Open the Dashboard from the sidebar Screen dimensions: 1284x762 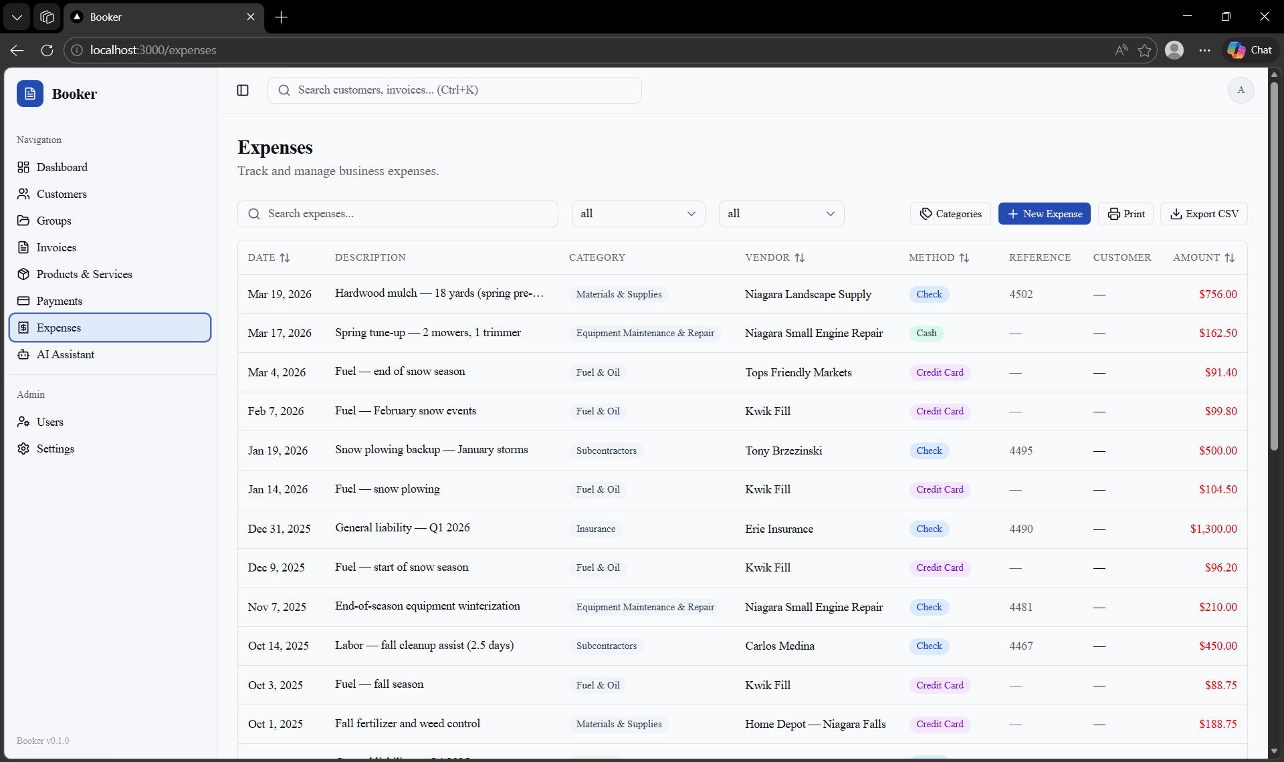(x=61, y=167)
